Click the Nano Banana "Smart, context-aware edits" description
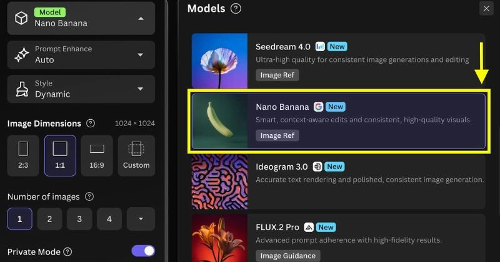The height and width of the screenshot is (262, 500). tap(364, 120)
